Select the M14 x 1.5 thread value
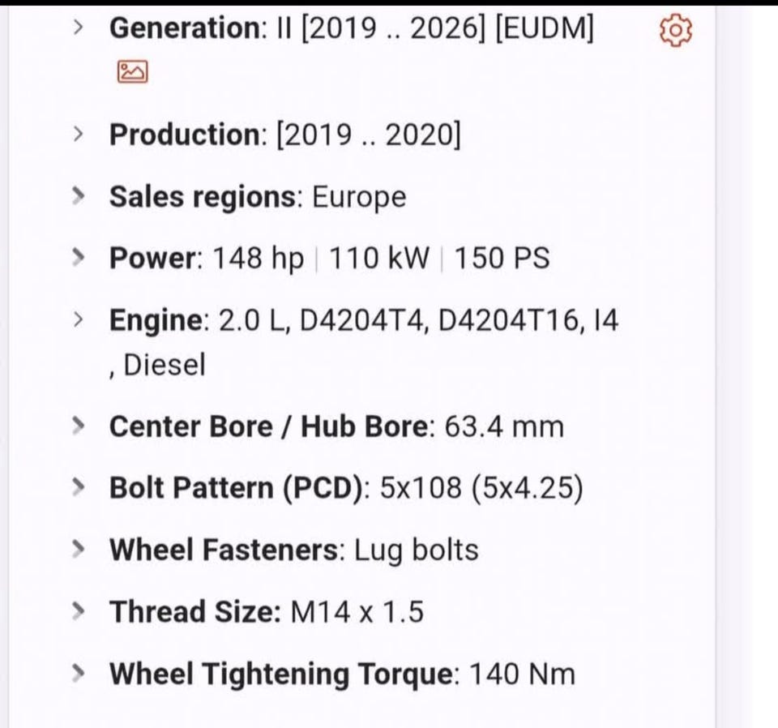This screenshot has width=778, height=728. (x=357, y=611)
